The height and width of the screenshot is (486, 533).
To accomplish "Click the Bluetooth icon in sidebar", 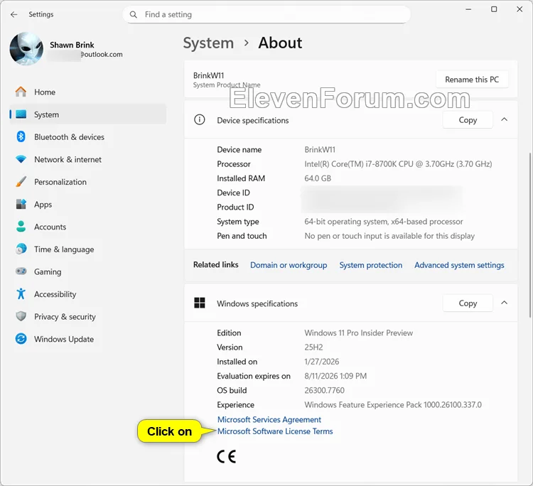I will pos(21,136).
